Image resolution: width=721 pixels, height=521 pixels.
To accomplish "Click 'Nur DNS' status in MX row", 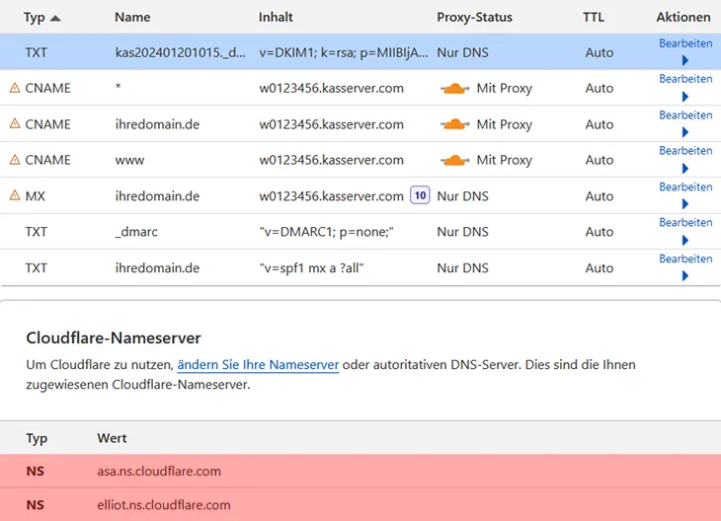I will pyautogui.click(x=462, y=196).
